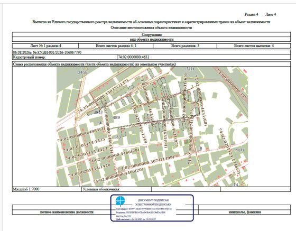This screenshot has width=296, height=231.
Task: Click the map label "74:02:0000000:3074(1499)"
Action: [x=146, y=163]
